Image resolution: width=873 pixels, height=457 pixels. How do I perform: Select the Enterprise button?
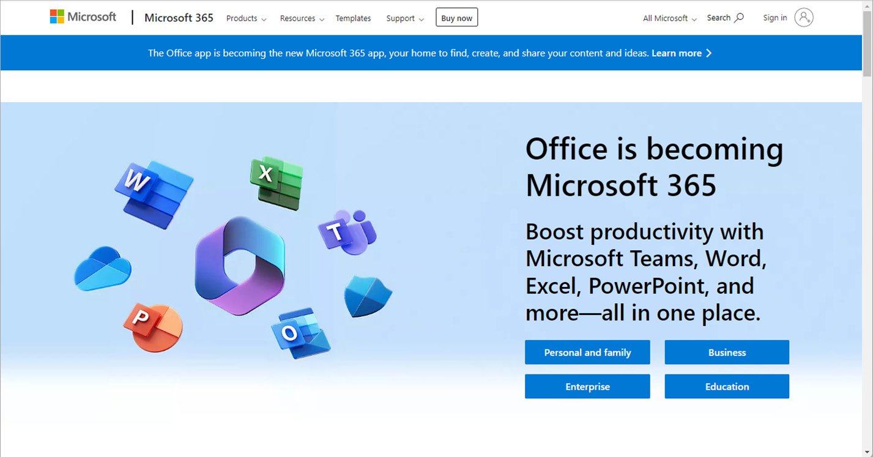pos(587,387)
